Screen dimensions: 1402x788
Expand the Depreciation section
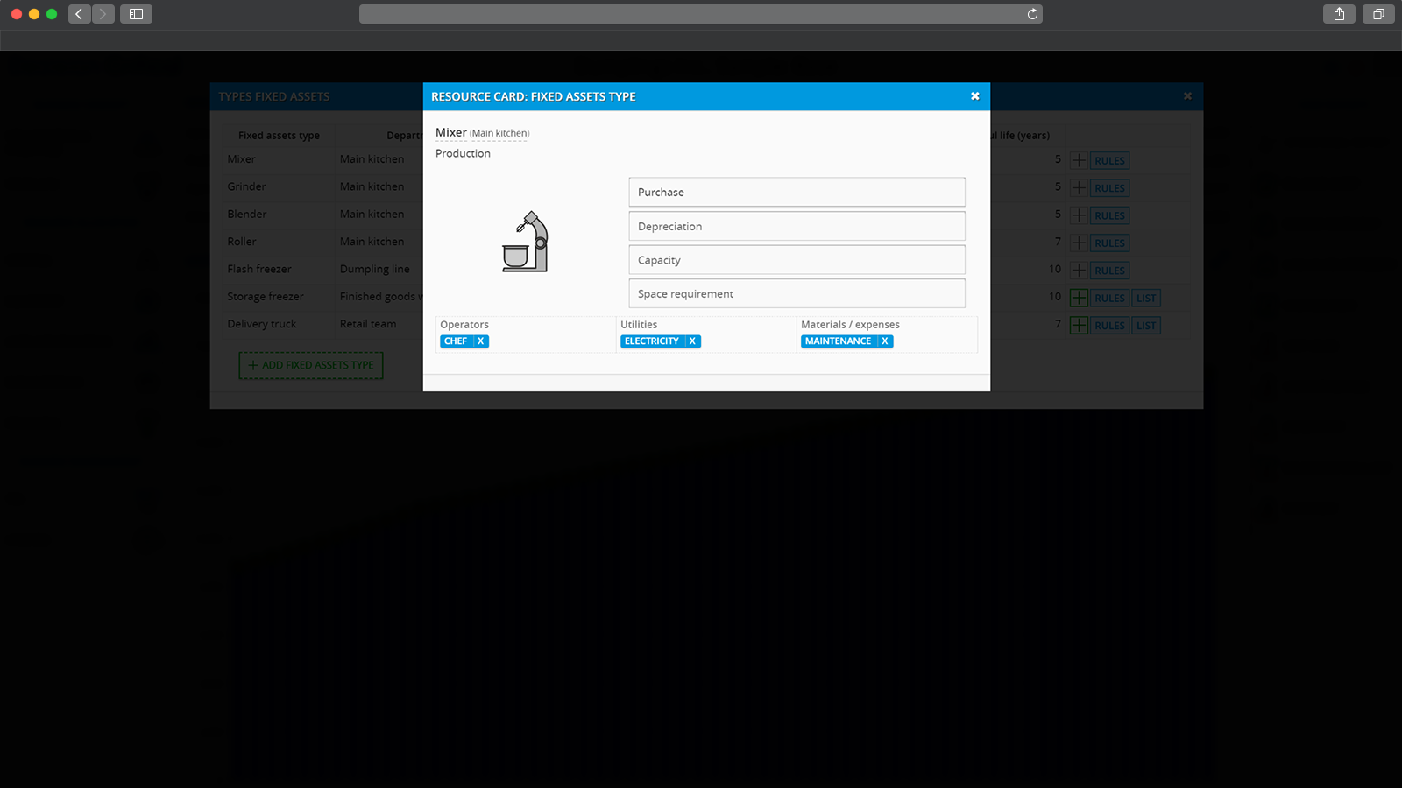[797, 226]
